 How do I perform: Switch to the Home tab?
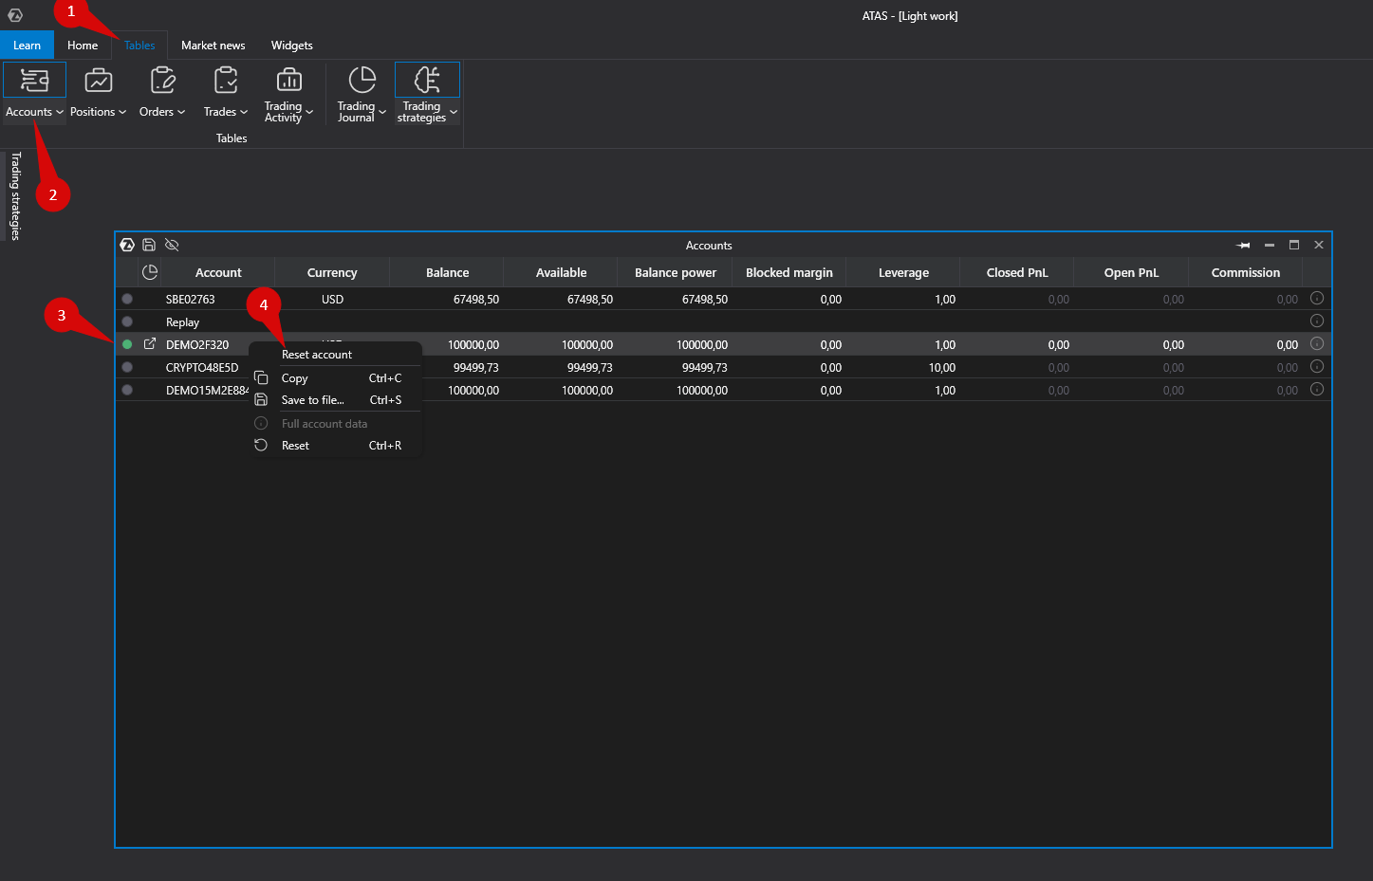point(83,46)
